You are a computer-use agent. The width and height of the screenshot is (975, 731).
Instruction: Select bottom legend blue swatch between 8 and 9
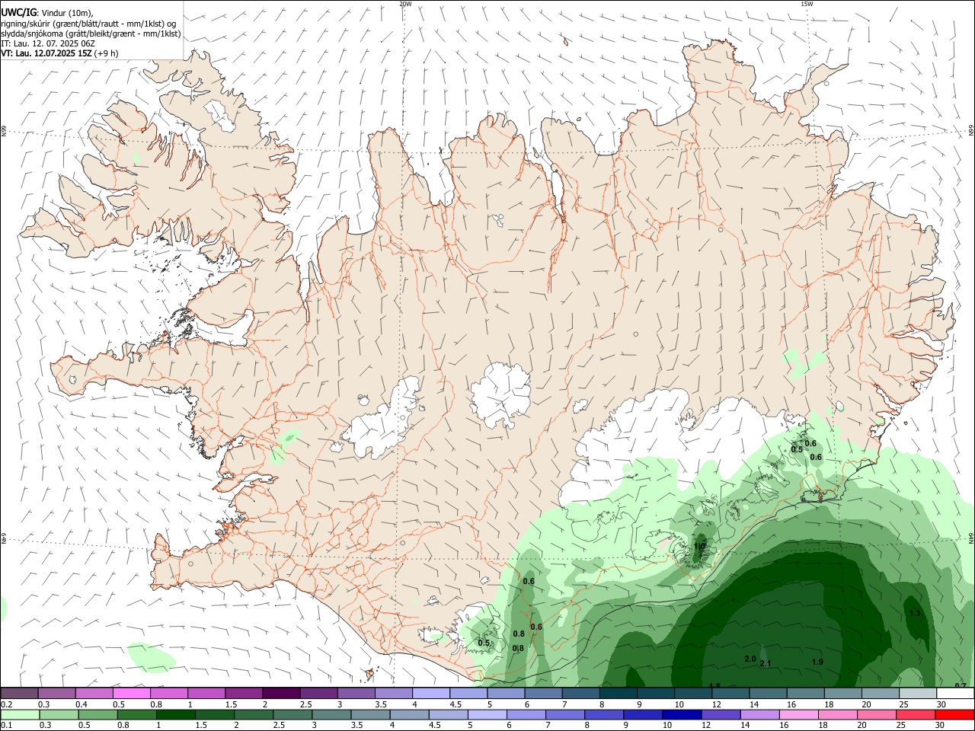click(x=604, y=715)
